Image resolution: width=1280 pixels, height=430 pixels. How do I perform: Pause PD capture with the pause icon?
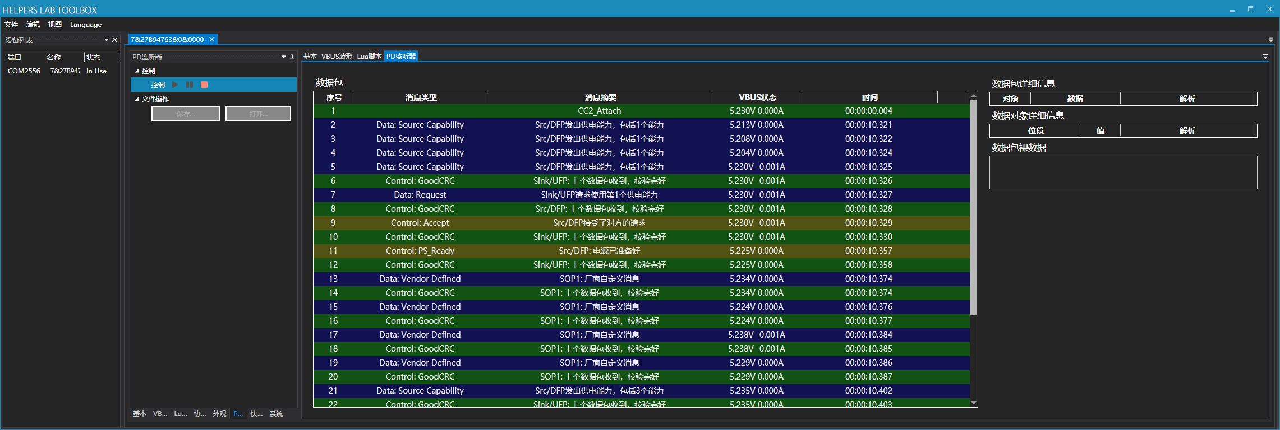[190, 85]
